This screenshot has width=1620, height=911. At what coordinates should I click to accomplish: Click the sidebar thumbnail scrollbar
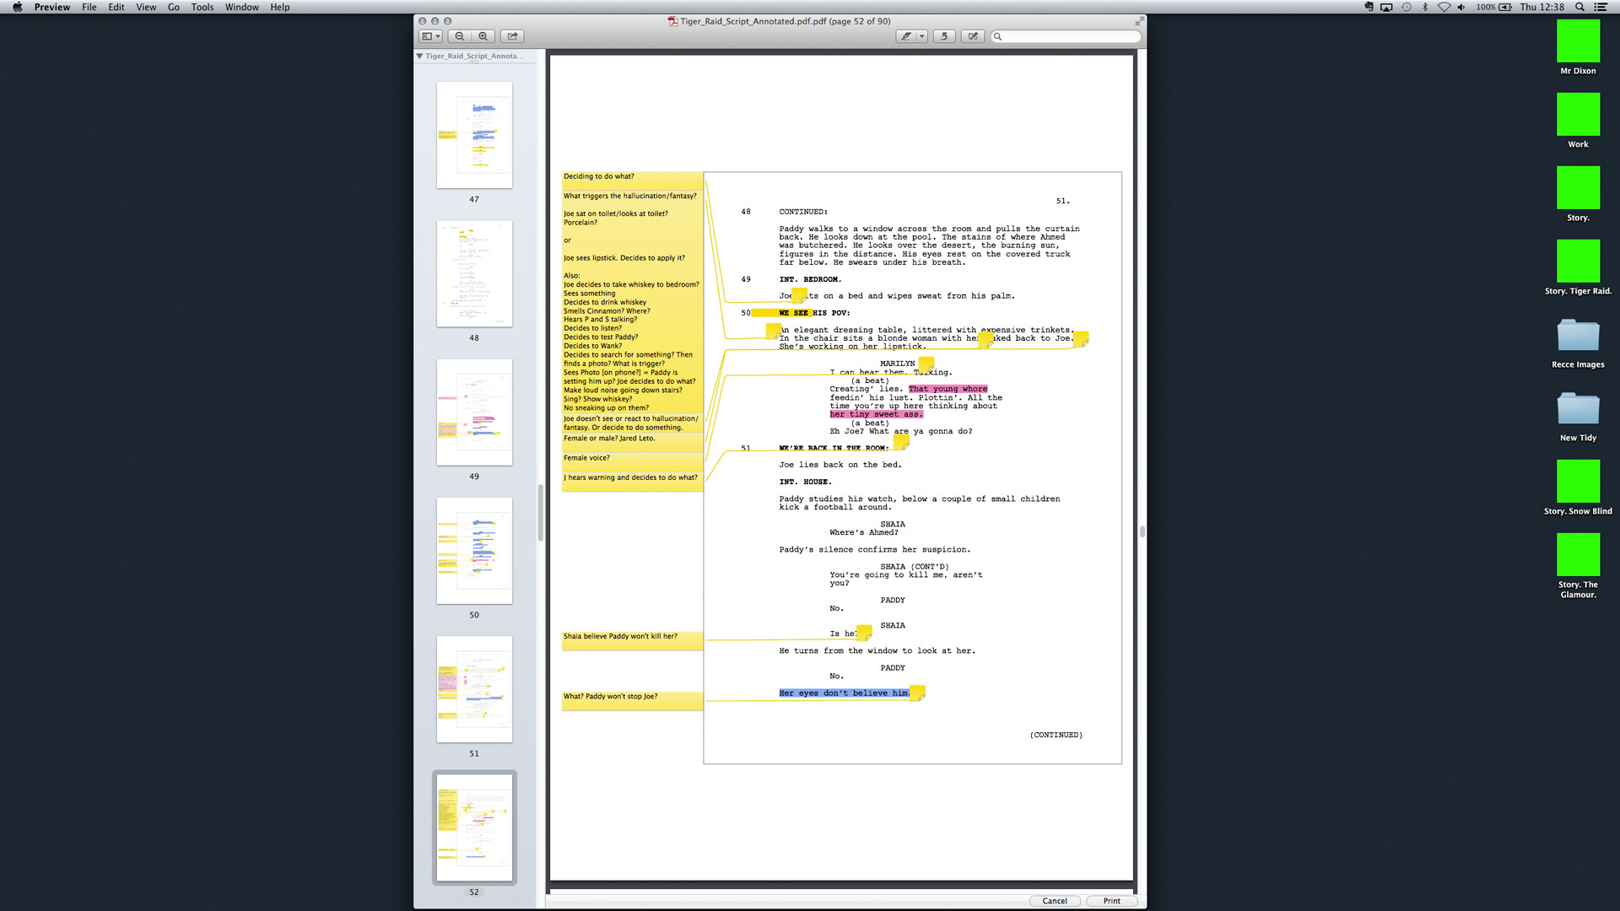pyautogui.click(x=540, y=513)
